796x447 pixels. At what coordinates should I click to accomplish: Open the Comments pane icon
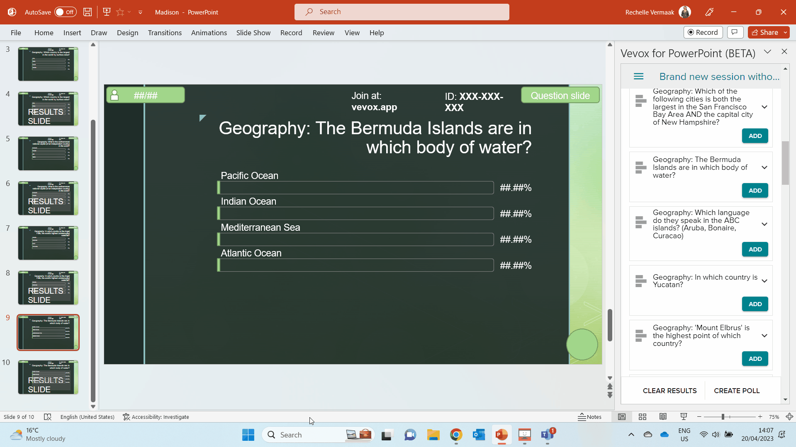tap(735, 32)
